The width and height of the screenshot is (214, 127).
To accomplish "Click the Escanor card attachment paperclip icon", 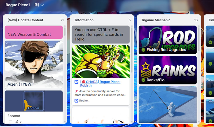I will click(x=17, y=122).
